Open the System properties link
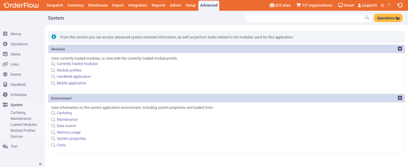Screen dimensions: 408x167 [71, 139]
